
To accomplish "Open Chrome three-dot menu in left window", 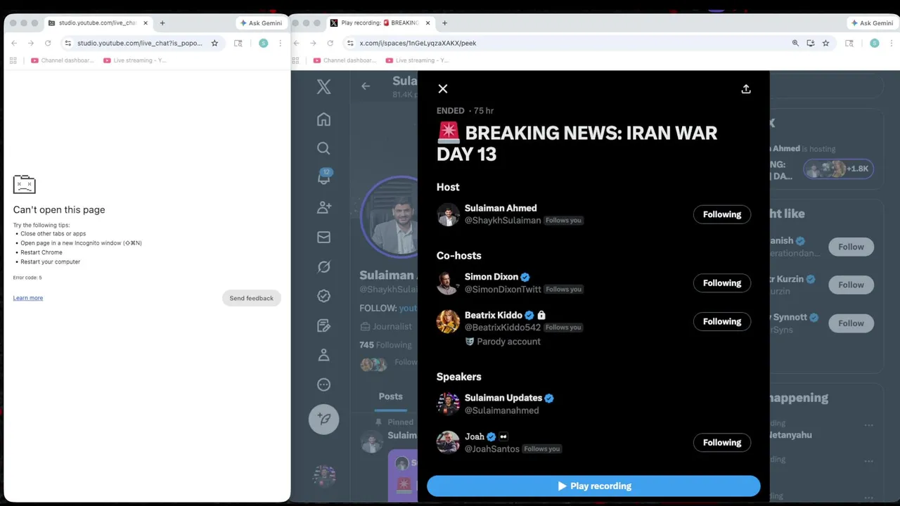I will tap(280, 43).
